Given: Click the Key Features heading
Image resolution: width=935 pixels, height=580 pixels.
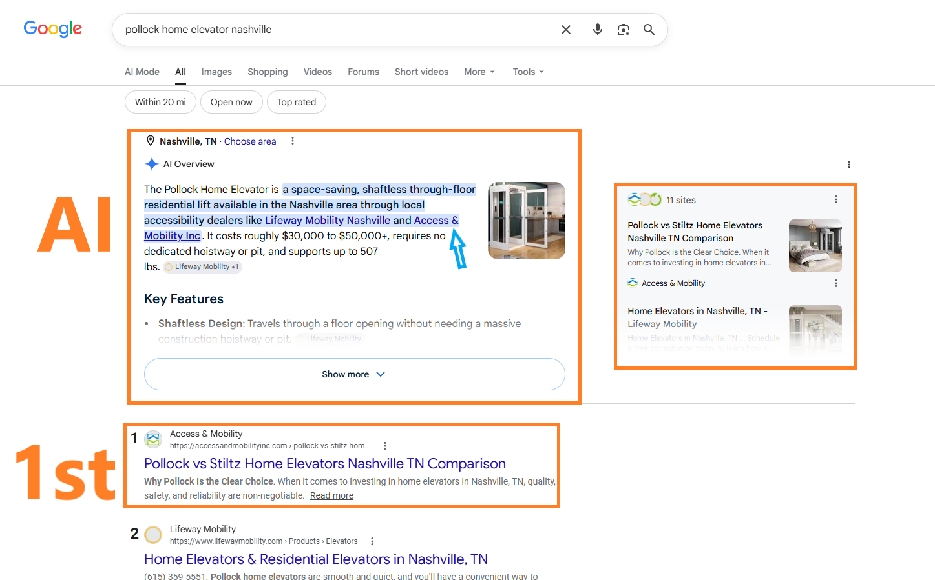Looking at the screenshot, I should [184, 299].
